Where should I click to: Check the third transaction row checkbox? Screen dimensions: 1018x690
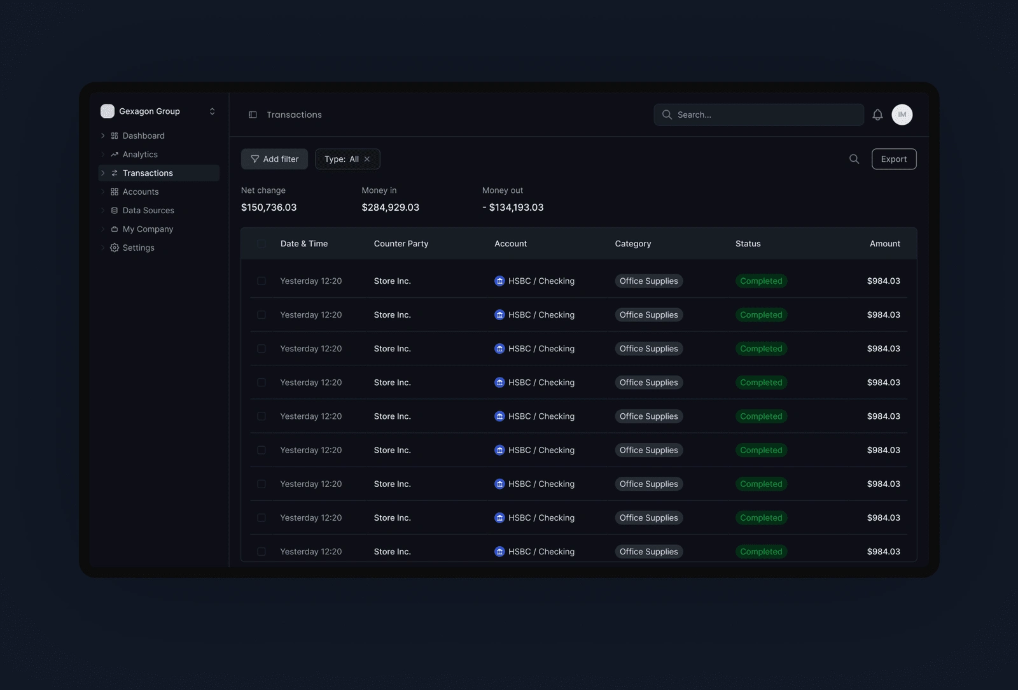(x=261, y=349)
